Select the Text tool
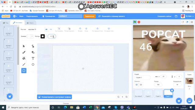The width and height of the screenshot is (195, 110). pyautogui.click(x=33, y=58)
